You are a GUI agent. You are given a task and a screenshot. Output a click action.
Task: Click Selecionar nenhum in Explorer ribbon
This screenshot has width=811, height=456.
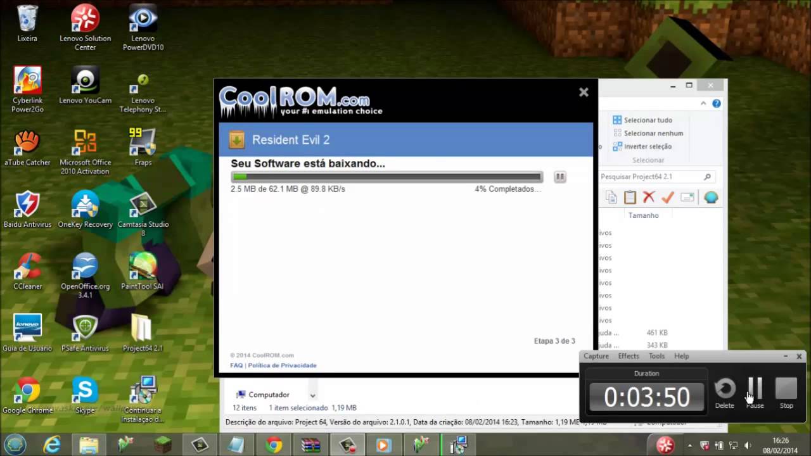648,133
